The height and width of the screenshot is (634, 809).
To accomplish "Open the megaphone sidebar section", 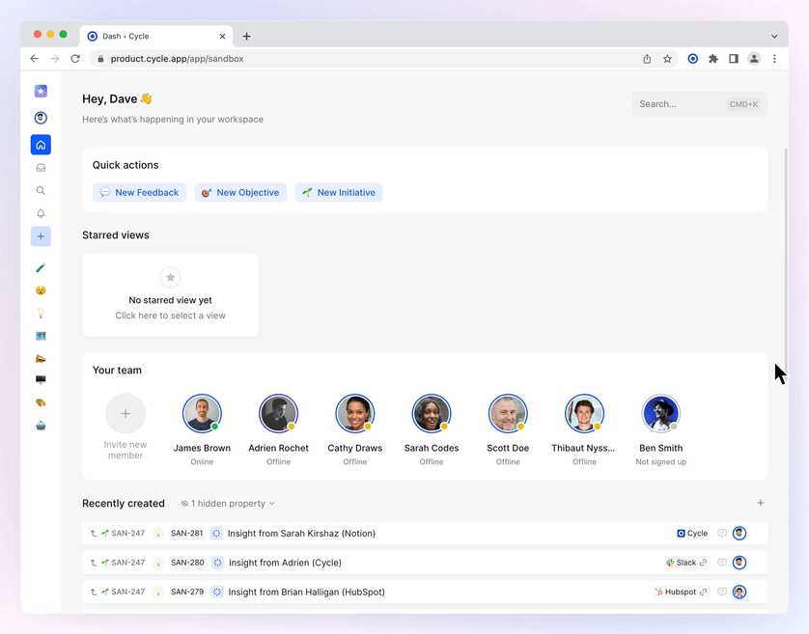I will [x=41, y=359].
